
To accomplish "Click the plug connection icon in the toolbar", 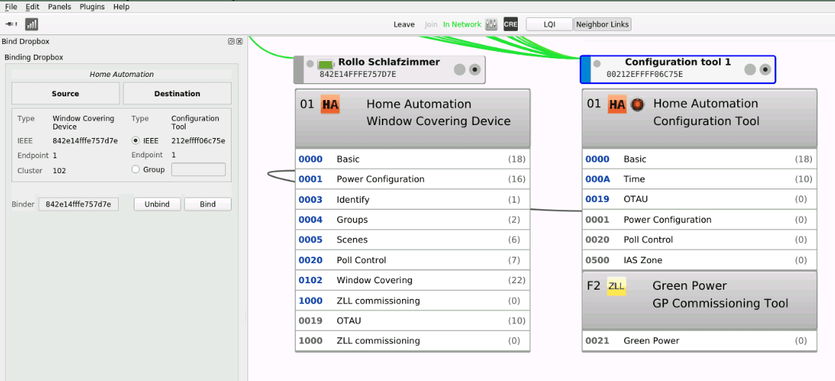I will [x=12, y=24].
